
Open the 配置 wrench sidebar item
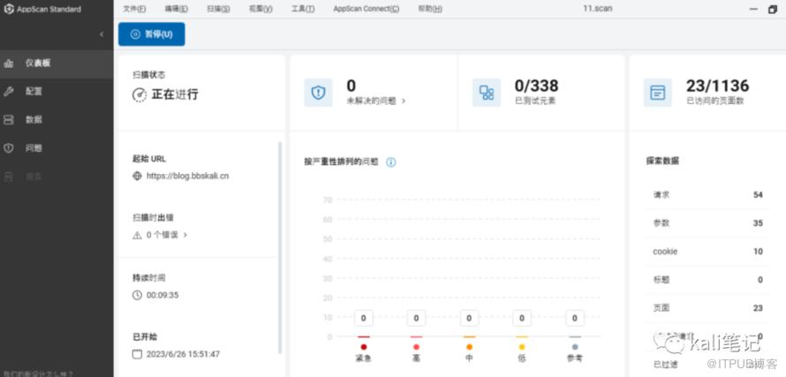tap(57, 91)
